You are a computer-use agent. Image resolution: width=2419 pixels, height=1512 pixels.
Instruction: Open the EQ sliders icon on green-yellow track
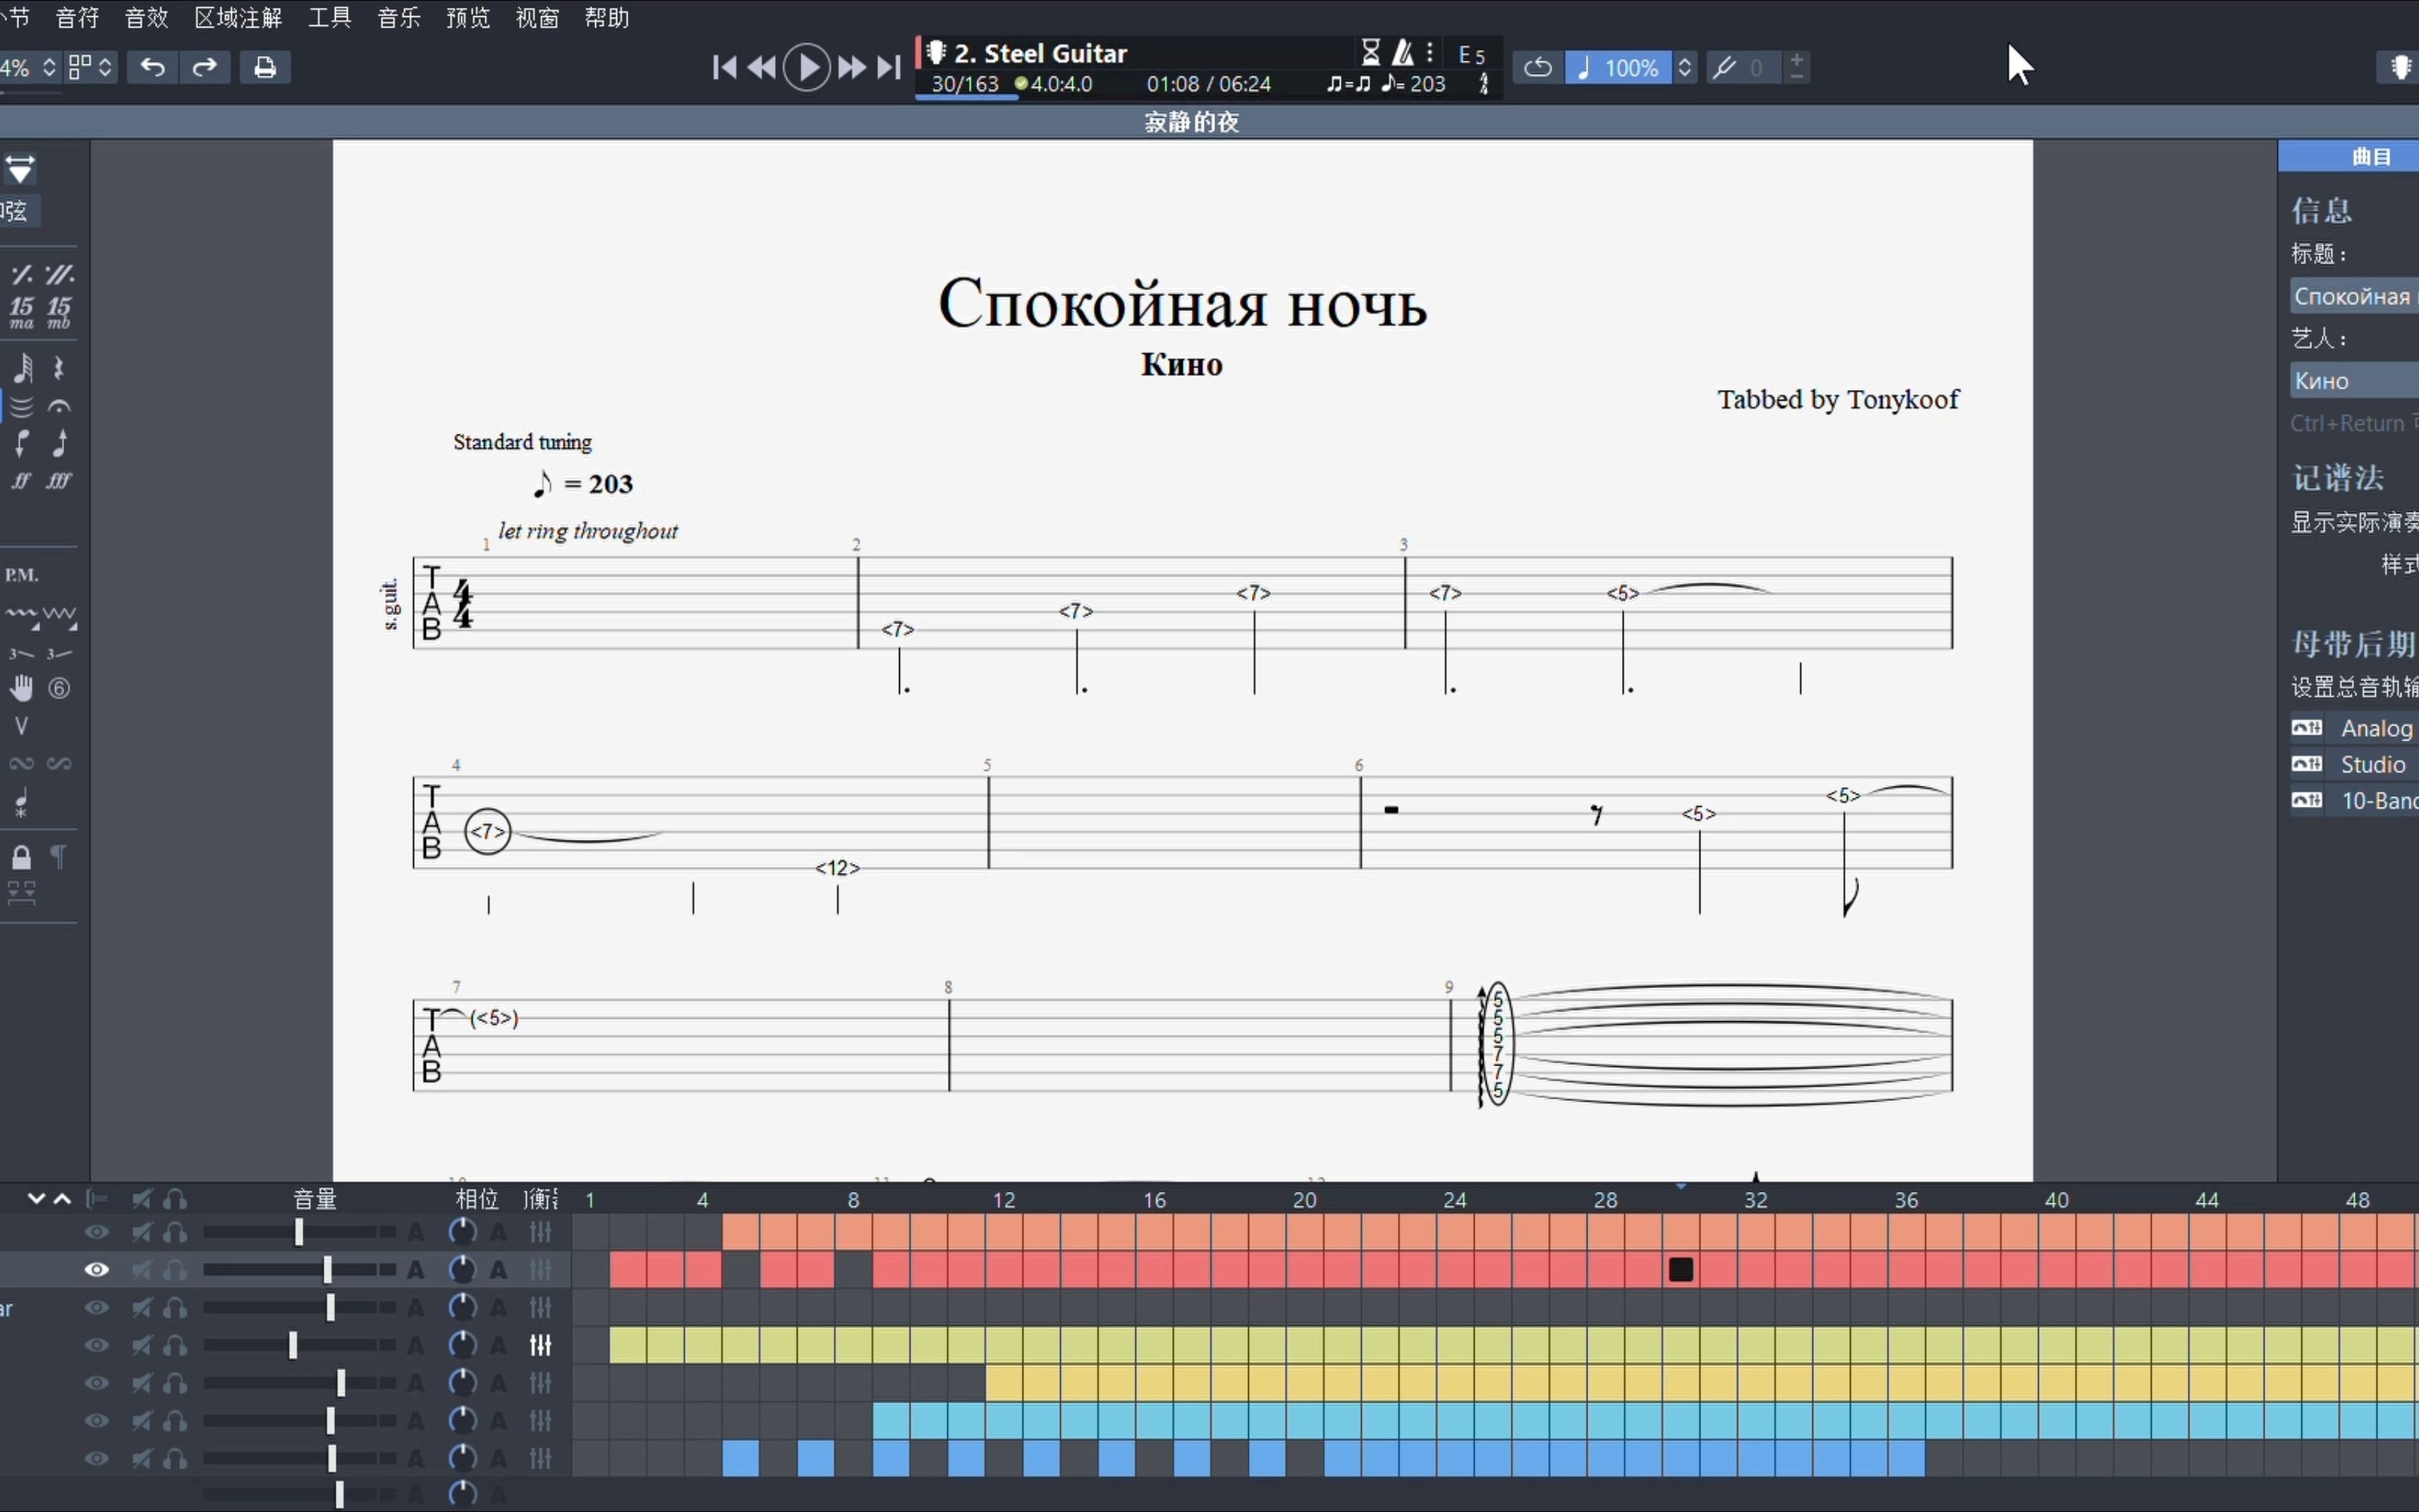(x=541, y=1345)
